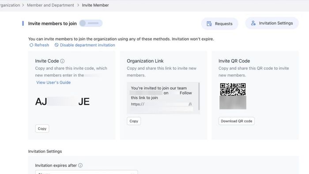Click the Invite QR Code heading
This screenshot has width=309, height=174.
pos(234,61)
